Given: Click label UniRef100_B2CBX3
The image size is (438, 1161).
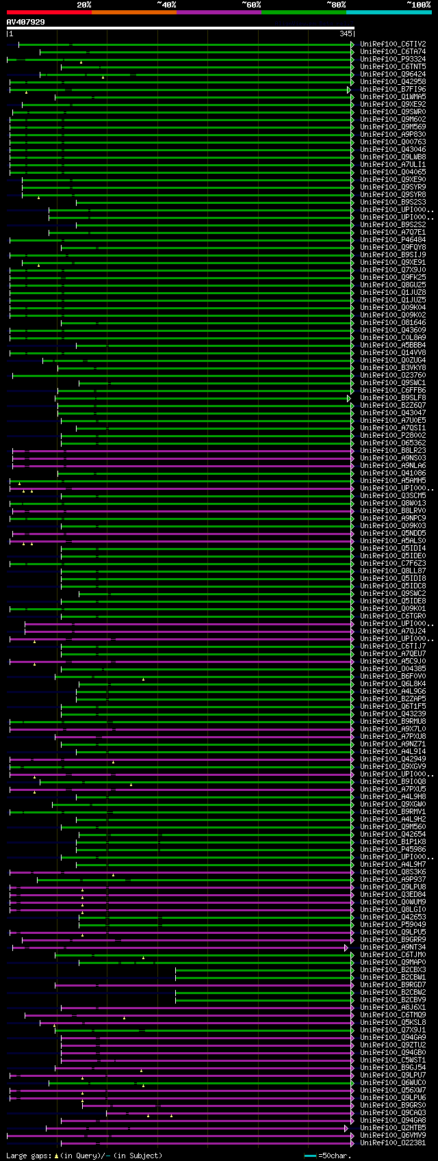Looking at the screenshot, I should pyautogui.click(x=393, y=969).
